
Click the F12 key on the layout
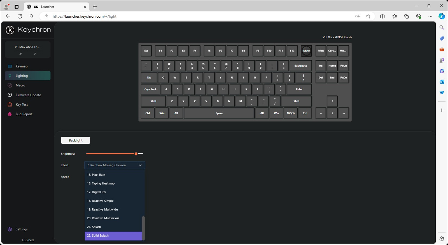(292, 51)
